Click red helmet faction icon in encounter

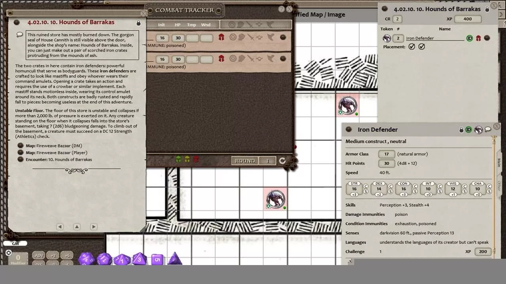point(478,38)
